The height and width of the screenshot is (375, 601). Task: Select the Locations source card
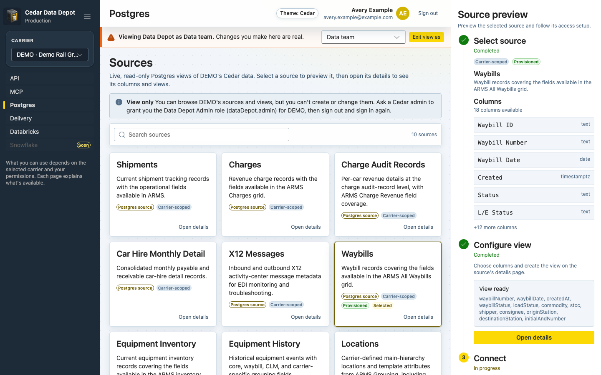pyautogui.click(x=388, y=353)
